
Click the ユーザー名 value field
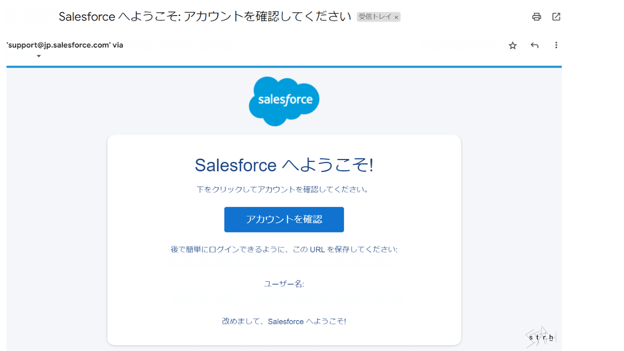pyautogui.click(x=284, y=296)
